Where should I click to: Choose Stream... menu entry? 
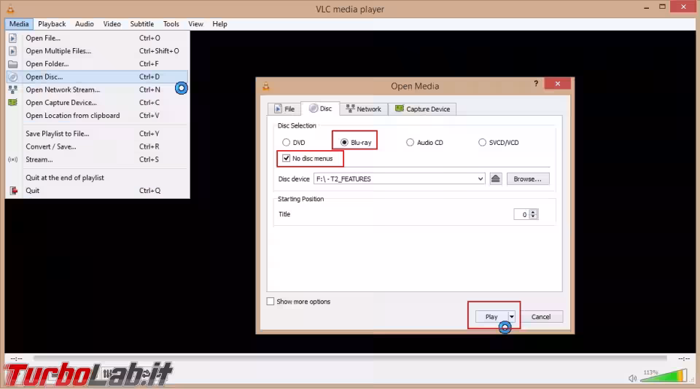[x=96, y=160]
